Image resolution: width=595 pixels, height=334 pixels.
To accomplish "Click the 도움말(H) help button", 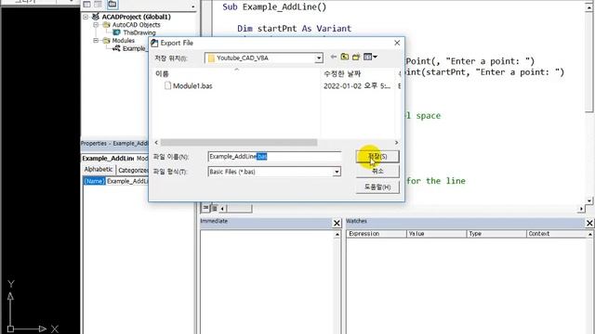I will pyautogui.click(x=377, y=187).
